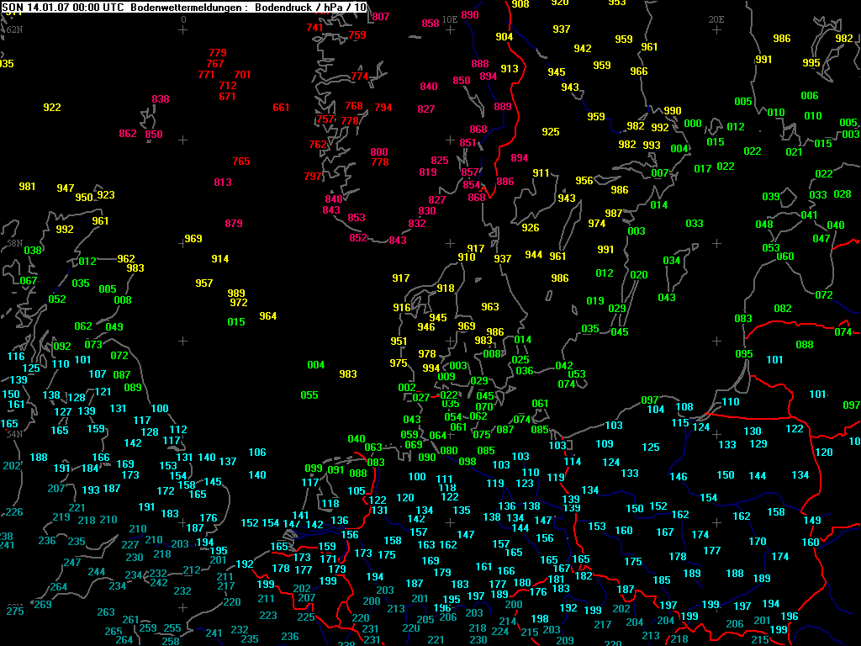Click the 20E longitude label
861x646 pixels.
[x=716, y=19]
